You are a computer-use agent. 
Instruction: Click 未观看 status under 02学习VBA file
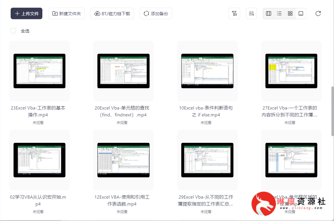[x=38, y=212]
